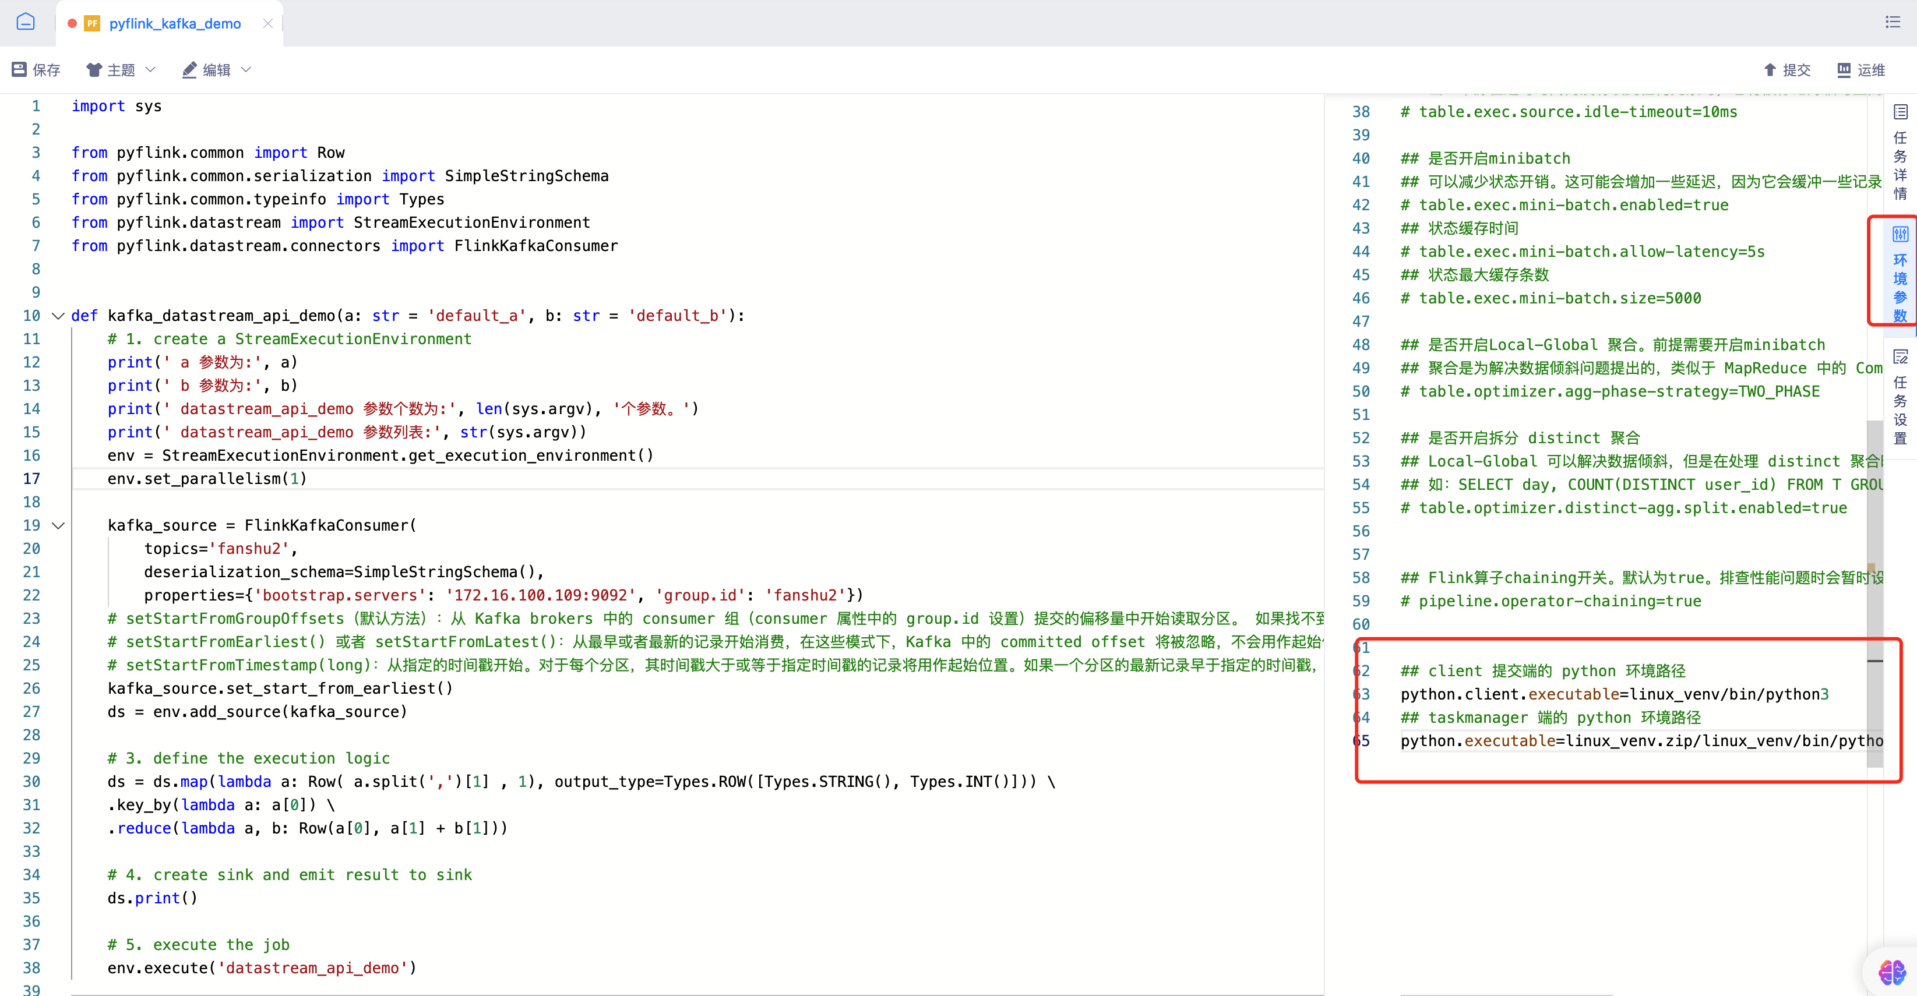Click 'python.executable=linux_venv.zip' parameter line
This screenshot has width=1917, height=996.
coord(1641,741)
